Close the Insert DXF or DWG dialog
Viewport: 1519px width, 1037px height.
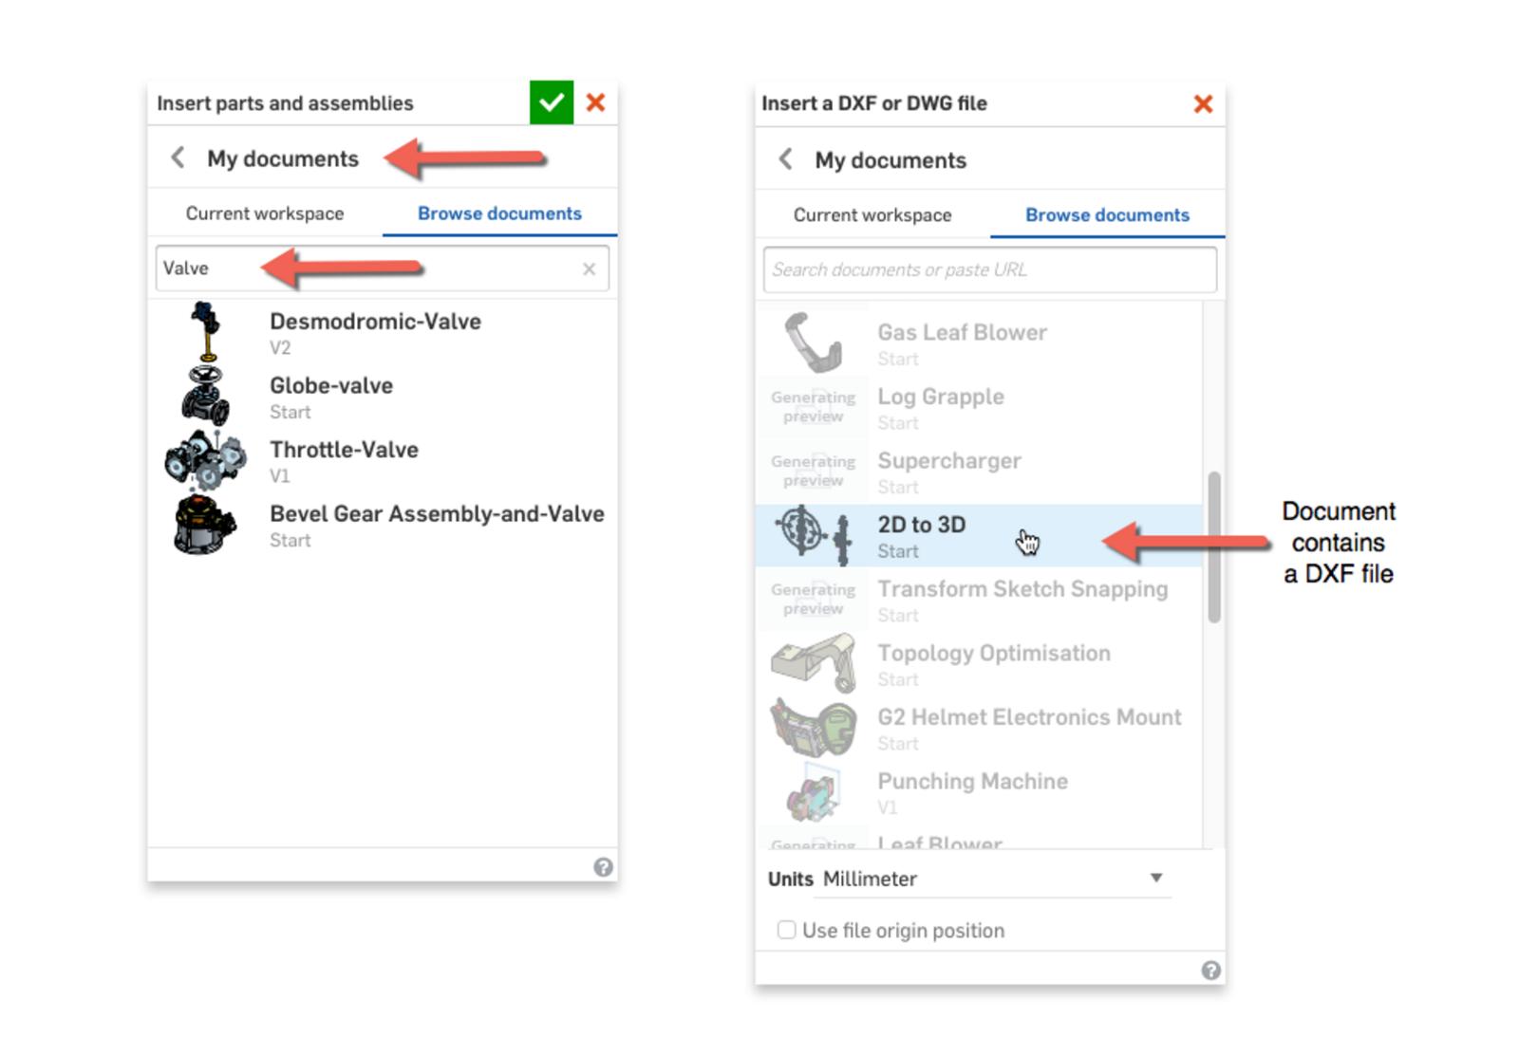(x=1202, y=103)
